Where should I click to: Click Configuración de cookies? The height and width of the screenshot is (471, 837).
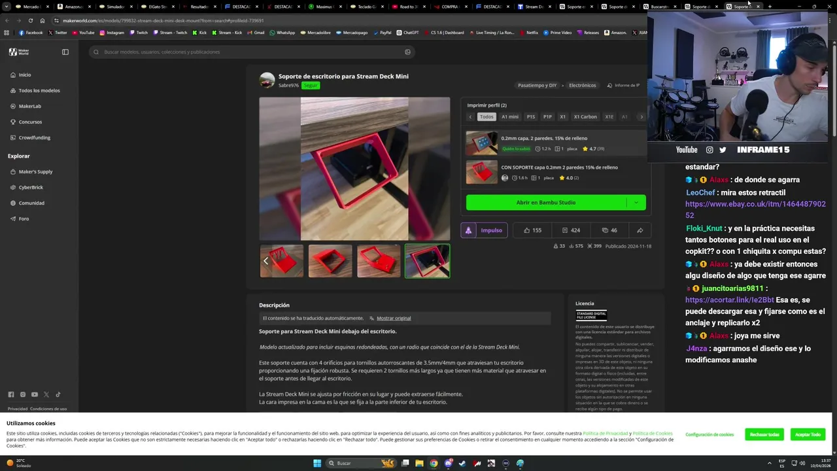pyautogui.click(x=709, y=434)
